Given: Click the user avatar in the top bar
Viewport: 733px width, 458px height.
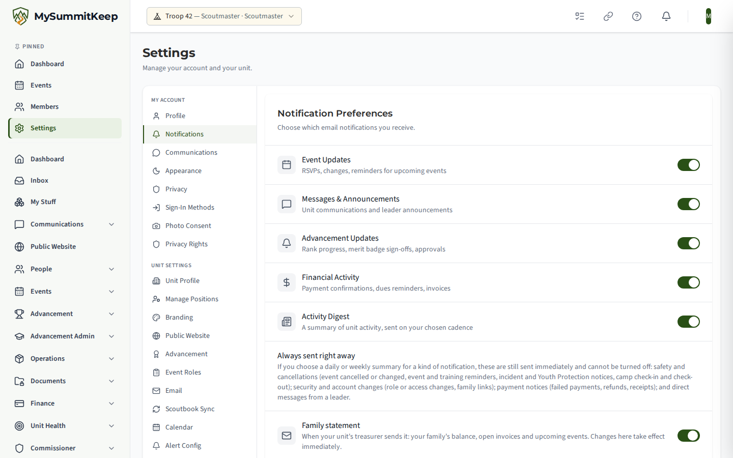Looking at the screenshot, I should 709,16.
